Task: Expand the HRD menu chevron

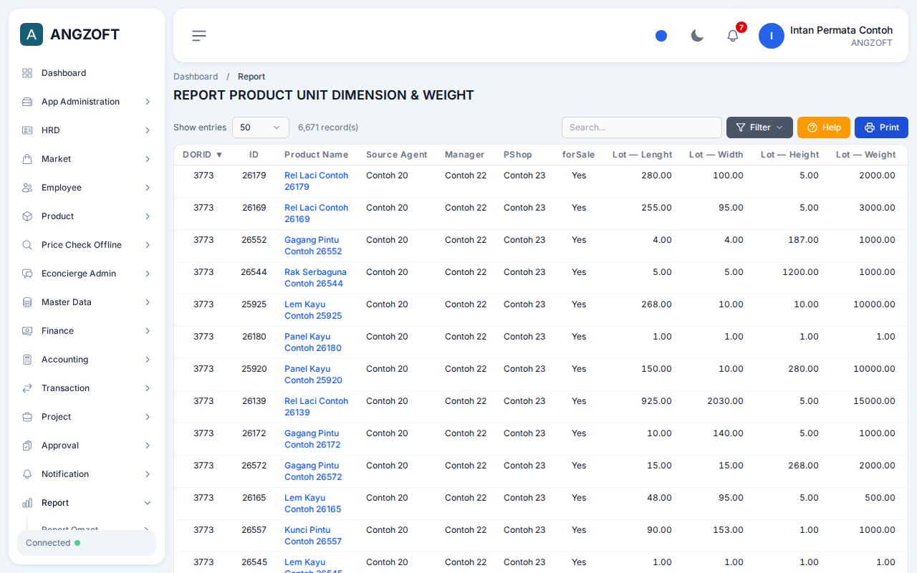Action: (148, 130)
